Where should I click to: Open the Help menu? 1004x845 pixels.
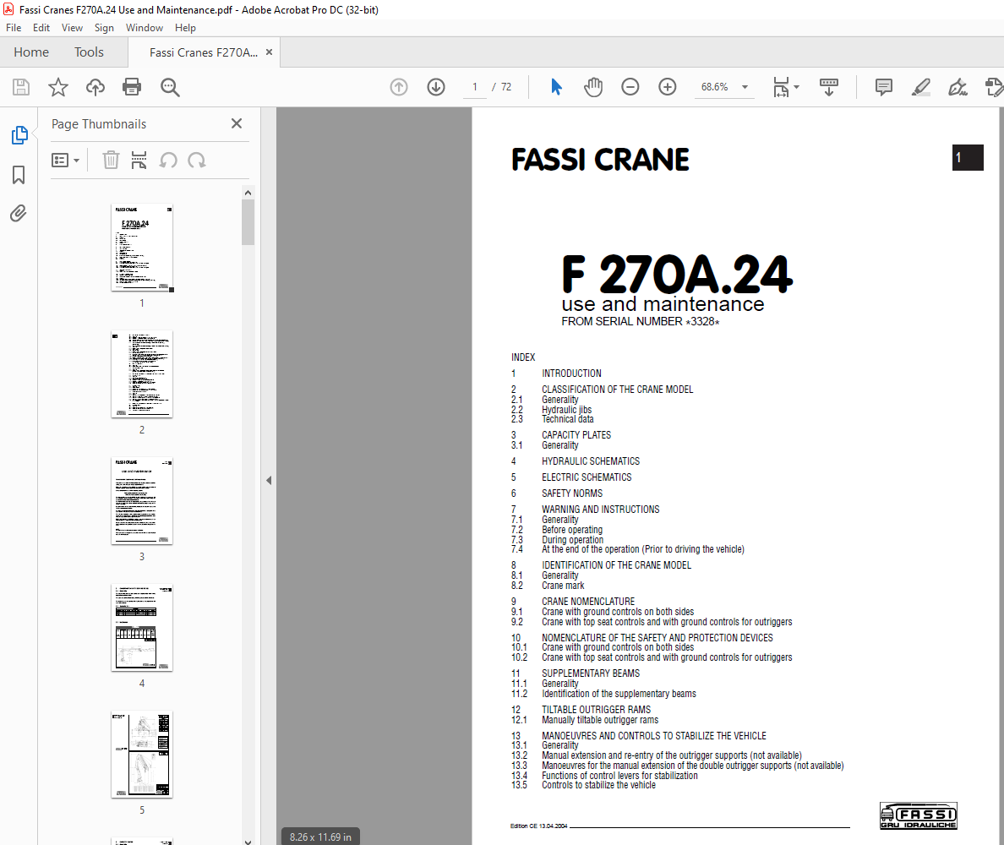(185, 28)
